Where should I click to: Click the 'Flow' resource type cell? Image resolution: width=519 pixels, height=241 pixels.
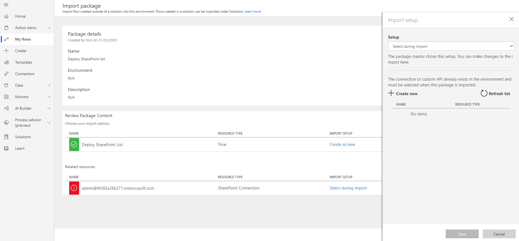[222, 144]
